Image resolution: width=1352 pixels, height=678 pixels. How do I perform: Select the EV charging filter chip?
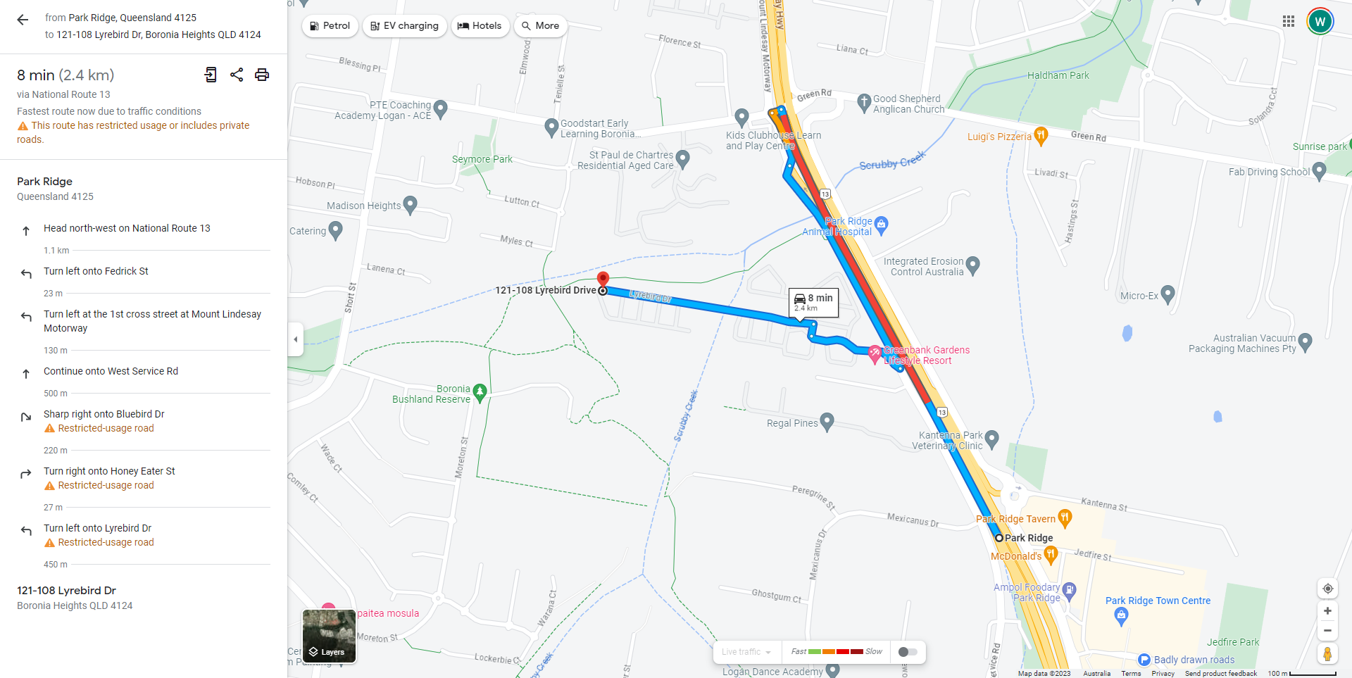pyautogui.click(x=405, y=26)
